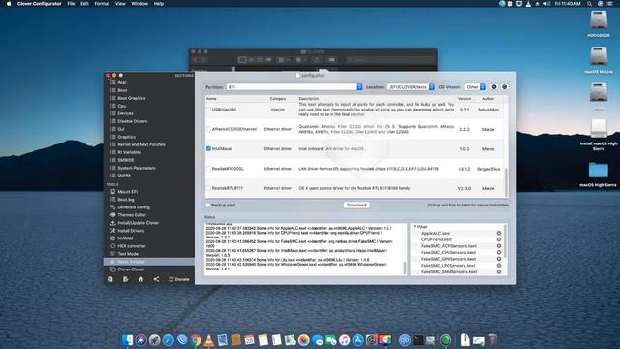Check the RealtekRTL8111 kext checkbox
Screen dimensions: 620x349
[x=208, y=188]
